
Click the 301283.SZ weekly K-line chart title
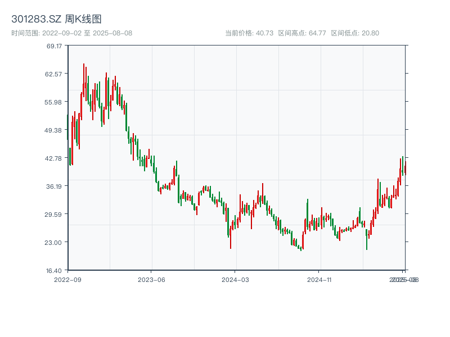56,20
